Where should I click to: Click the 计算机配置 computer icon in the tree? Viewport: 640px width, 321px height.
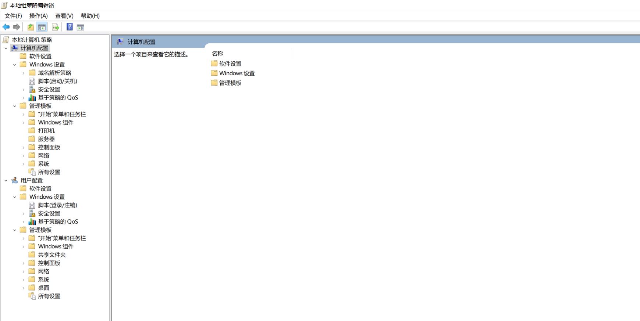[x=15, y=48]
